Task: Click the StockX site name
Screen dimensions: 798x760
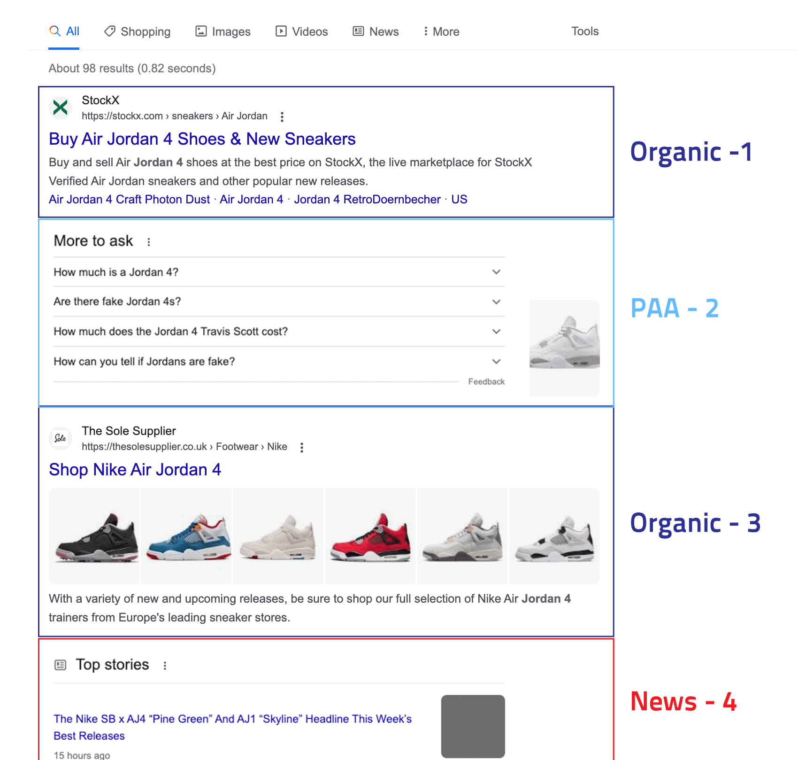Action: coord(100,100)
